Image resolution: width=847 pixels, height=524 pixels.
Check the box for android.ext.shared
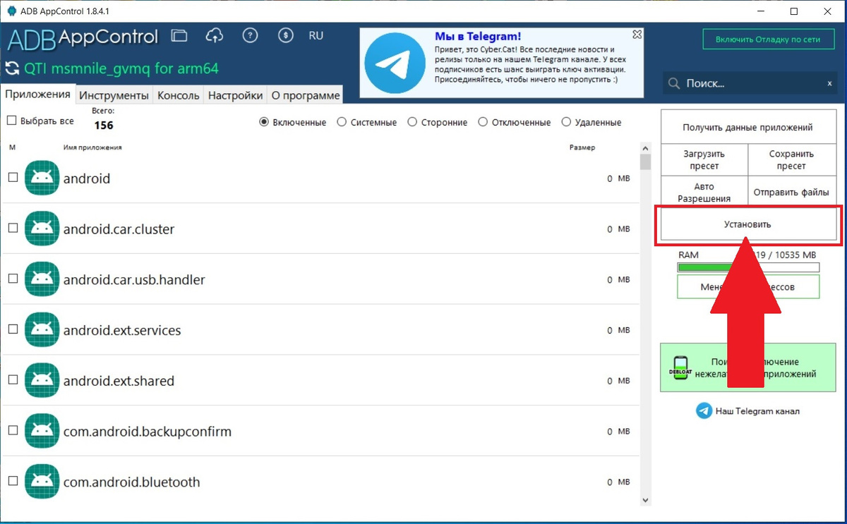coord(13,380)
